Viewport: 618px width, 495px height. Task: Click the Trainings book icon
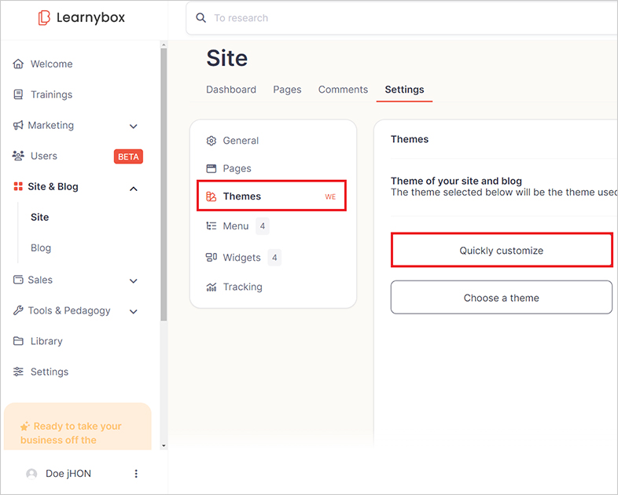click(18, 94)
